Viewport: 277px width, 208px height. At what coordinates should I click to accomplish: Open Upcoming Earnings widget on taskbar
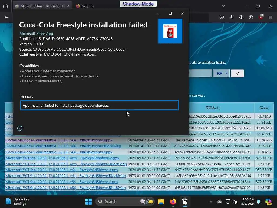17,201
